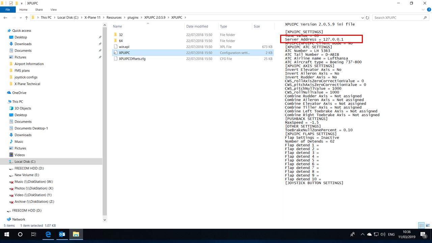Open 3D Objects folder

click(23, 108)
